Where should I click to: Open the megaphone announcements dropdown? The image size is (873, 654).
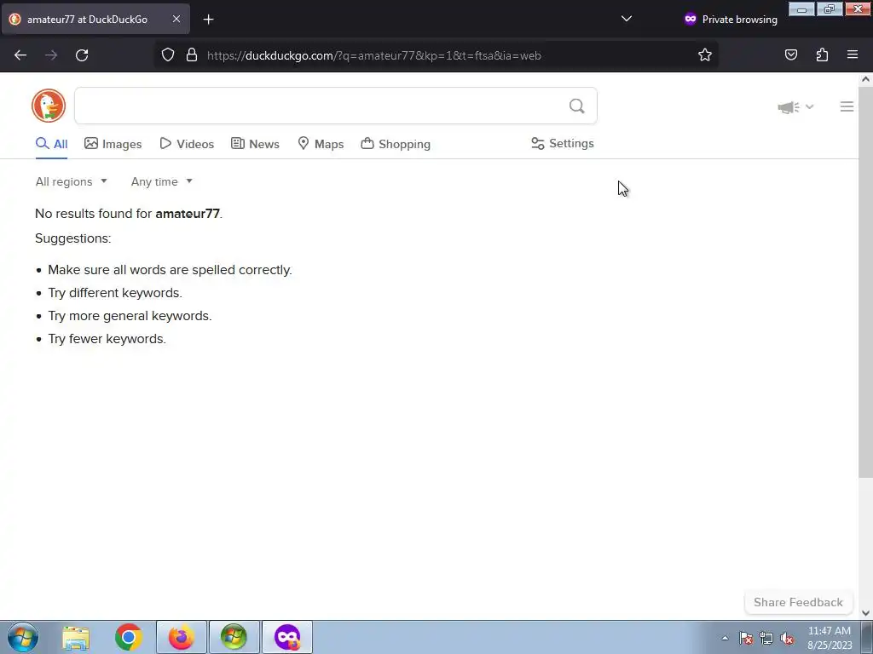point(795,107)
